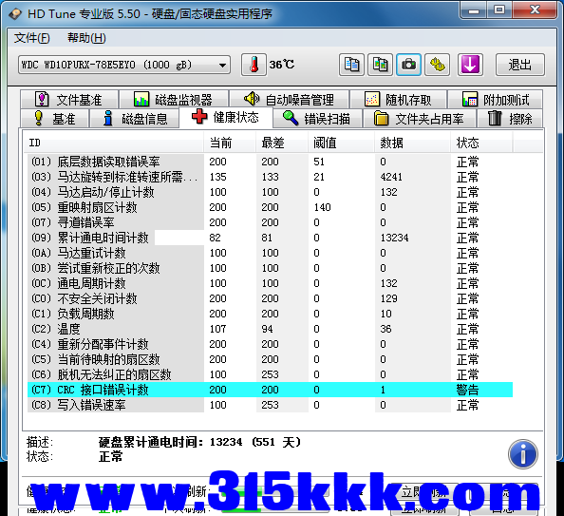Select the (C5) 当前待映射的扇区数 row
The height and width of the screenshot is (516, 564).
(x=270, y=359)
